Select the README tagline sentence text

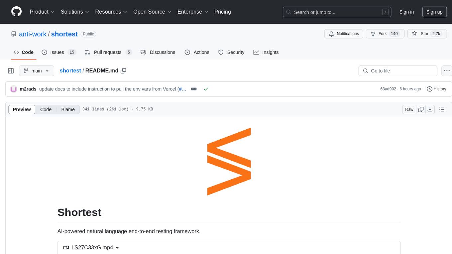(x=129, y=231)
